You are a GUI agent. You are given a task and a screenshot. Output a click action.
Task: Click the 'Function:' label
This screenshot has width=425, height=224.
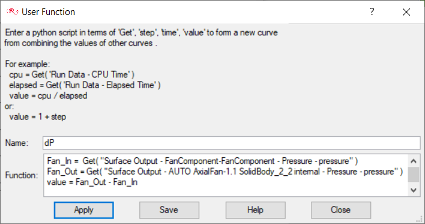(x=22, y=175)
